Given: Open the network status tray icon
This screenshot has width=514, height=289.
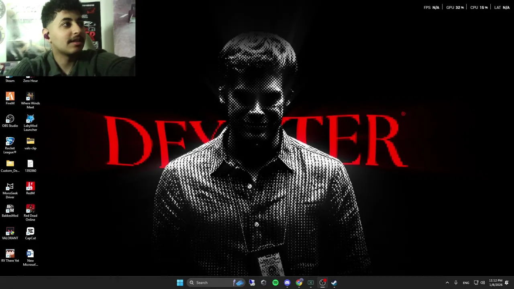Looking at the screenshot, I should tap(476, 283).
